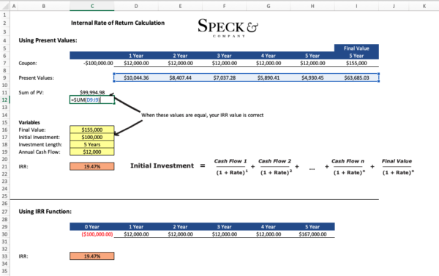Select row 1 header
The image size is (439, 276).
click(x=5, y=15)
